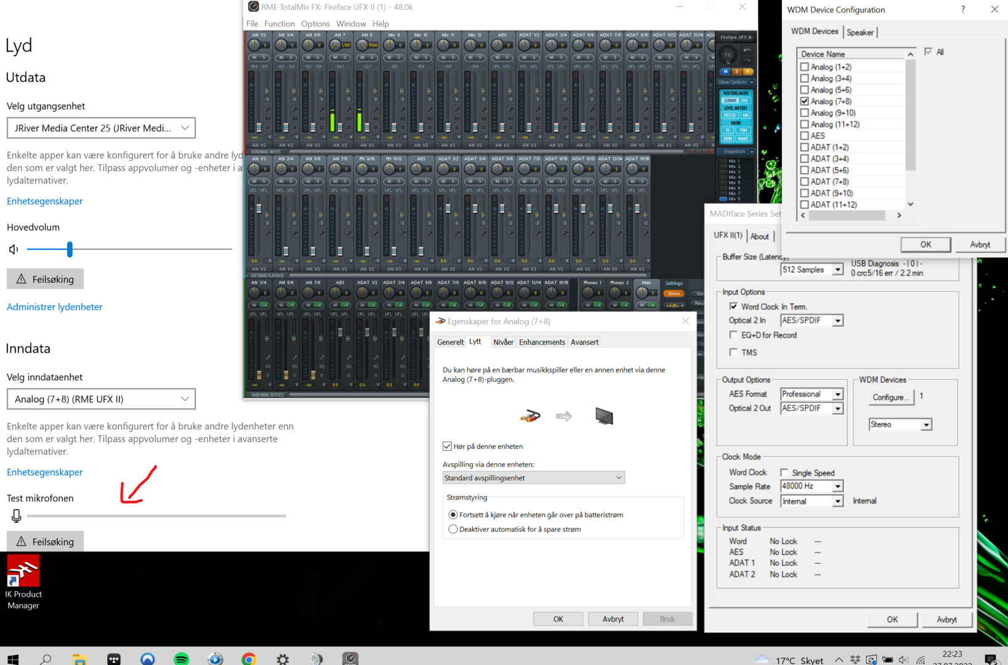Click the speaker volume icon in Lyd settings
1008x665 pixels.
point(14,249)
